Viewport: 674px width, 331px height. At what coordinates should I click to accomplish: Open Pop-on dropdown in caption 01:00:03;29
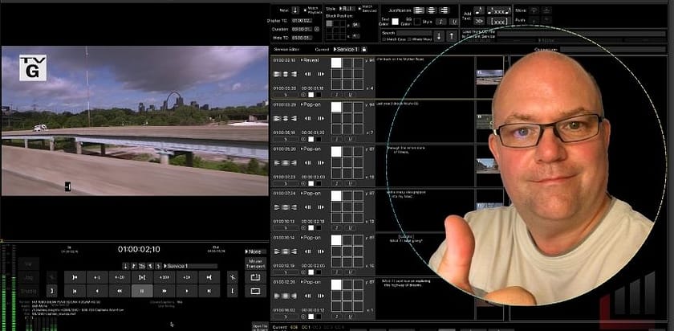311,104
